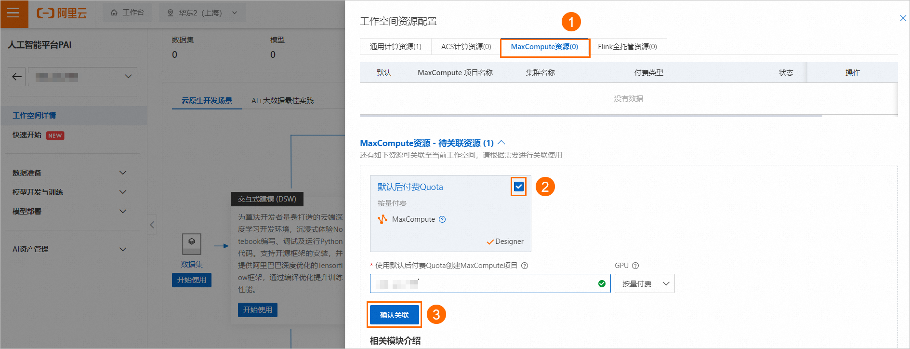The image size is (910, 349).
Task: Click the 默认后付费Quota card title
Action: tap(410, 187)
